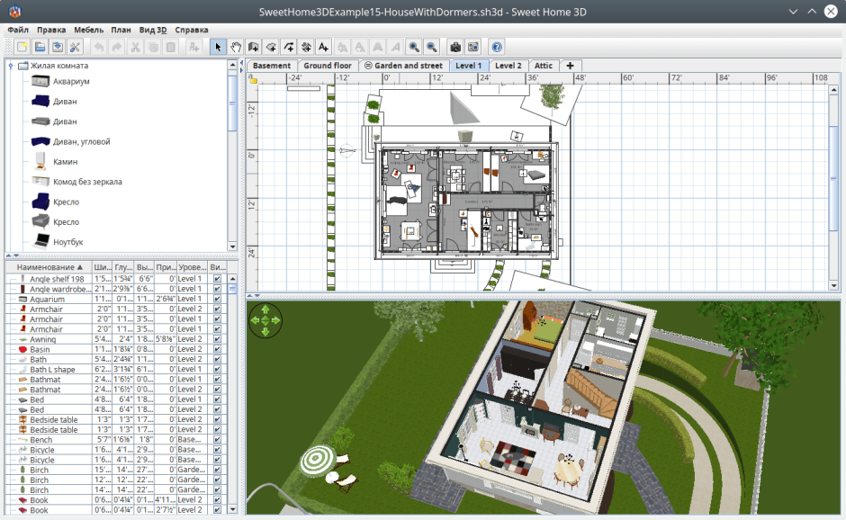Image resolution: width=846 pixels, height=520 pixels.
Task: Create 3D video from toolbar
Action: coord(473,47)
